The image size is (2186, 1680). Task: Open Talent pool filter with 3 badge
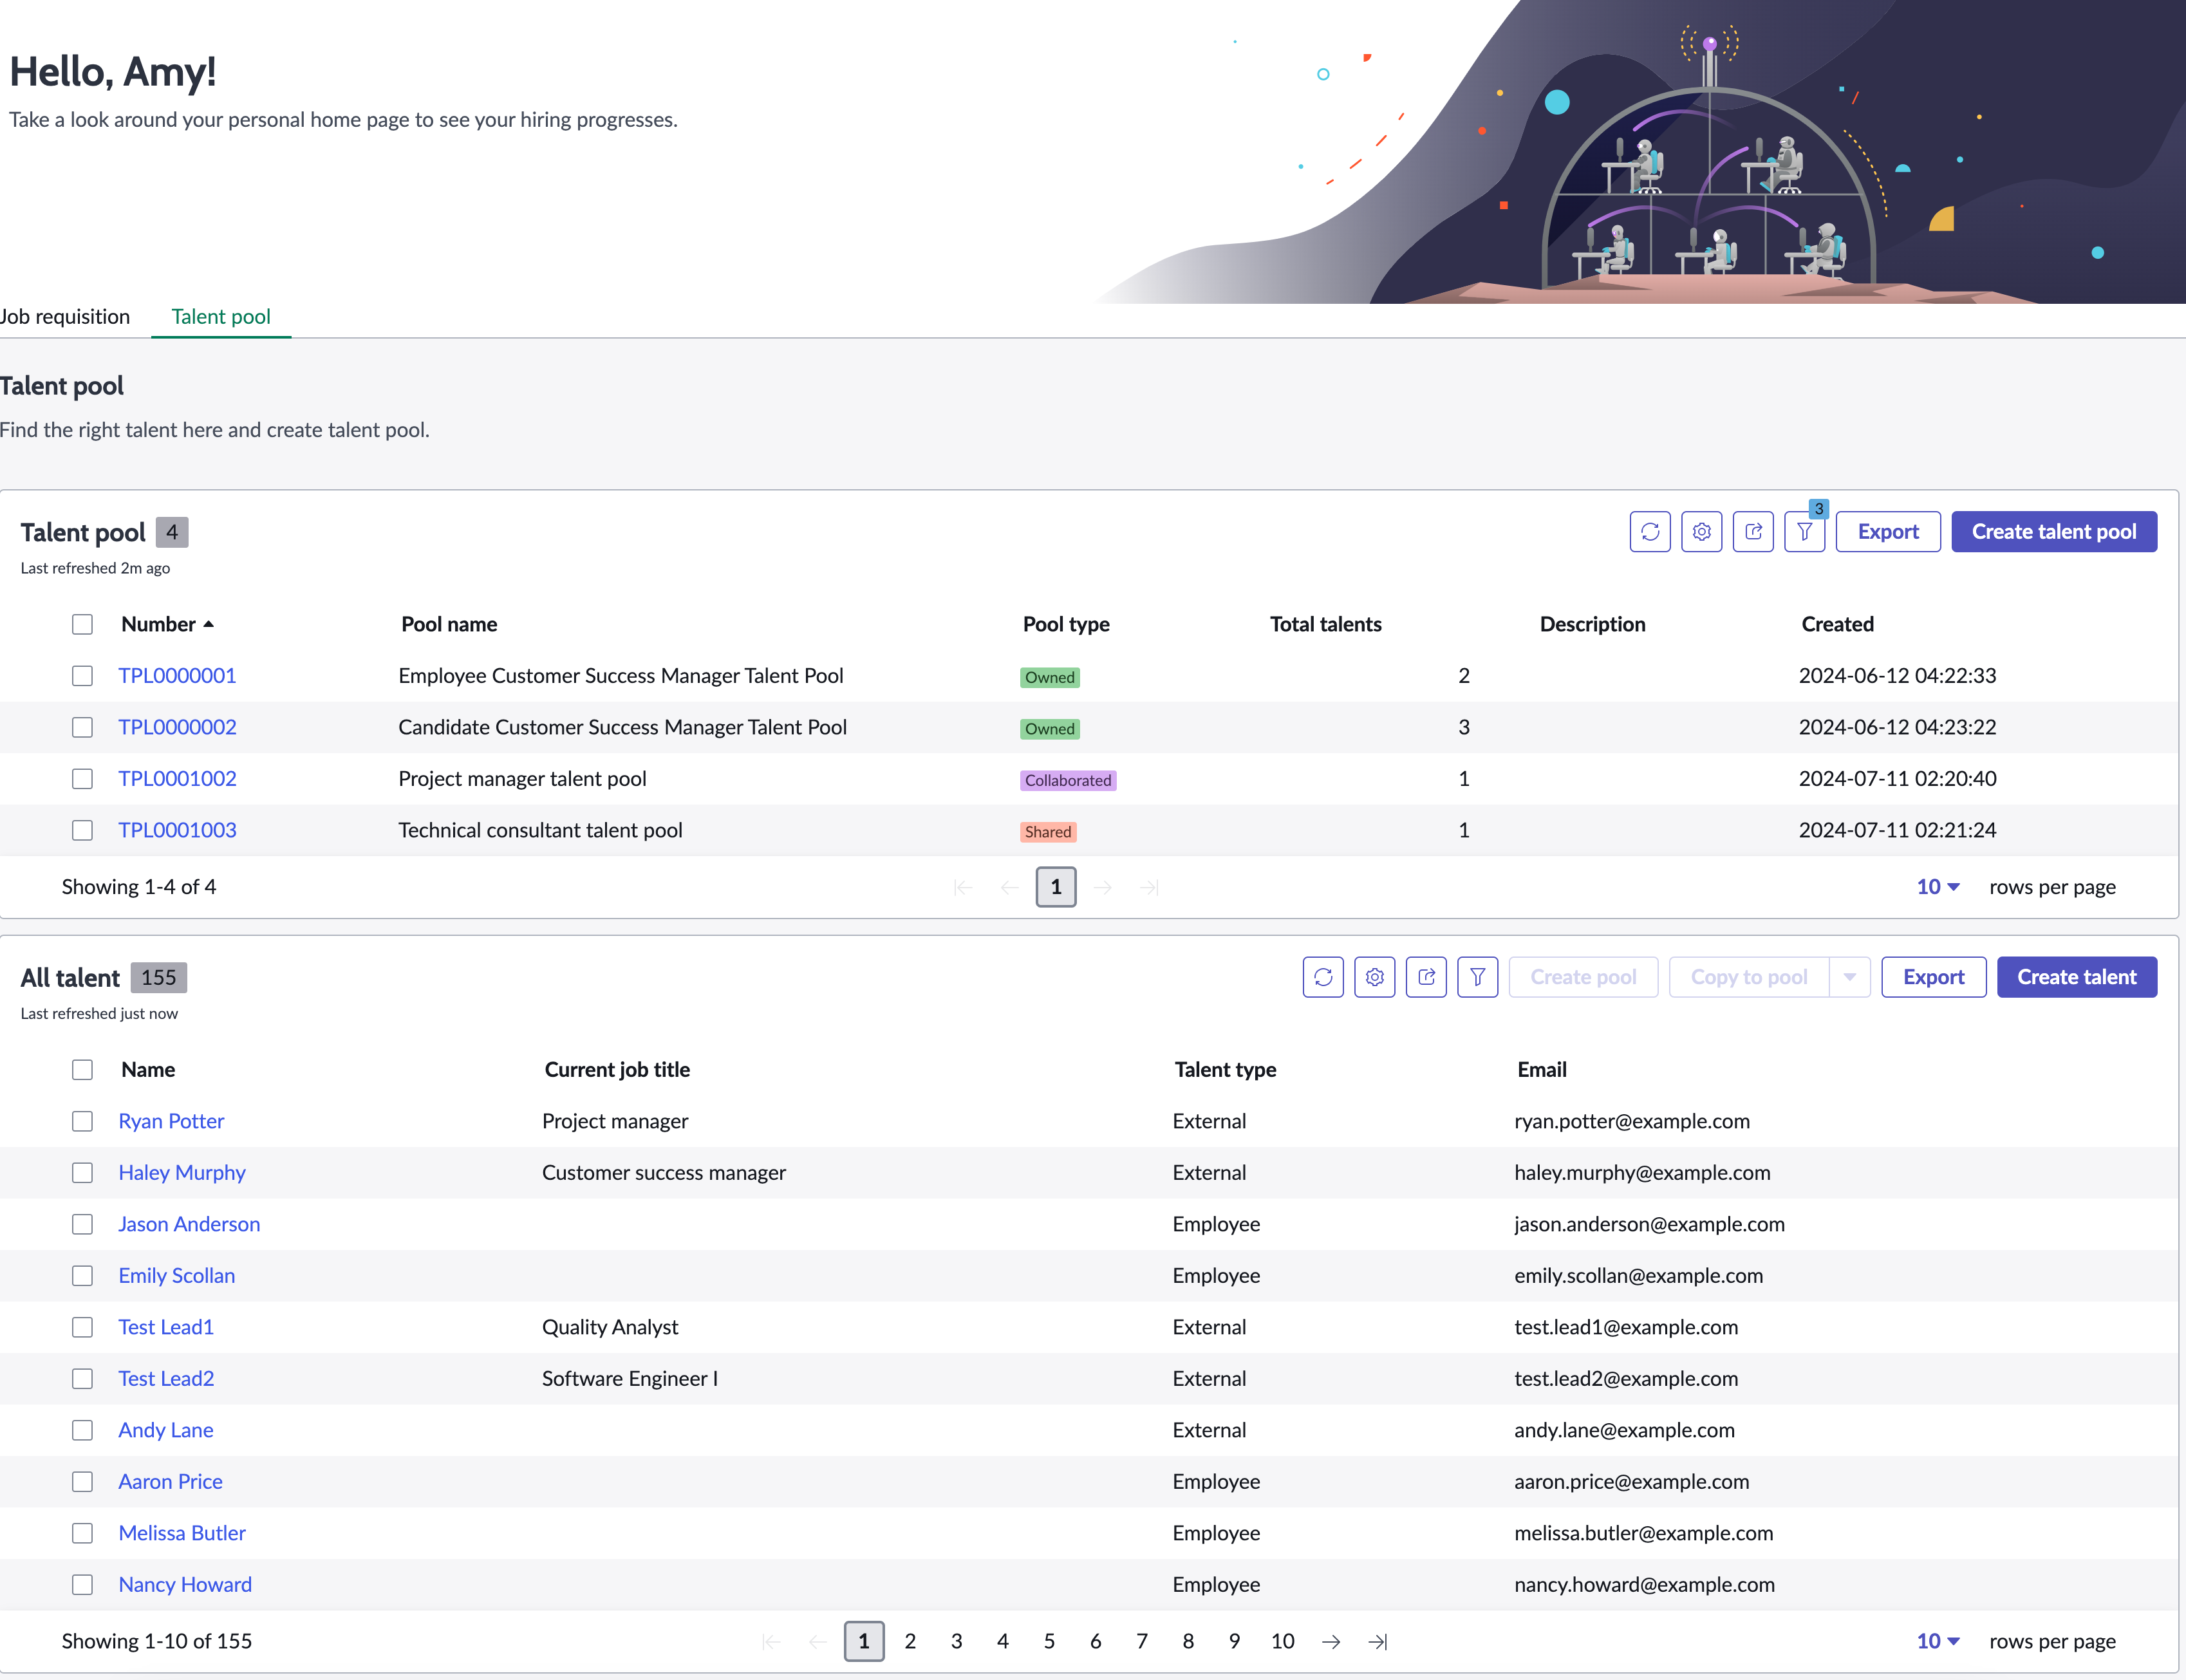click(1805, 532)
